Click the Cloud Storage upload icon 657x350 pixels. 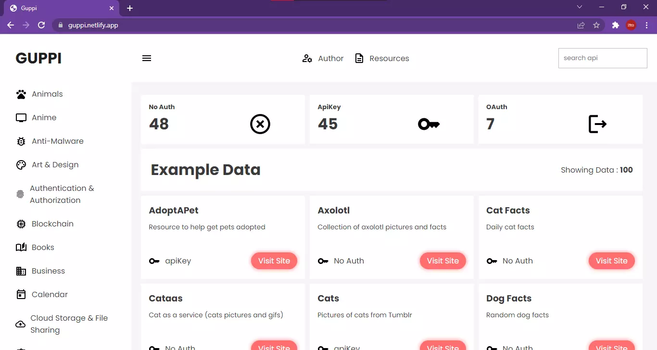[21, 324]
